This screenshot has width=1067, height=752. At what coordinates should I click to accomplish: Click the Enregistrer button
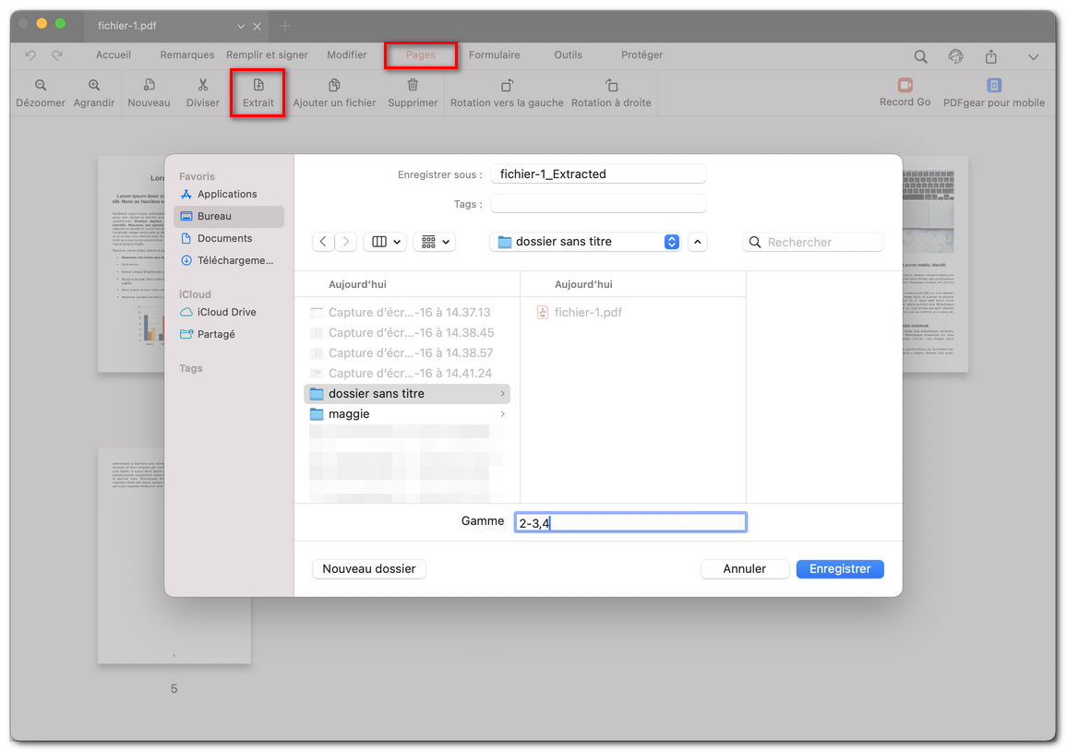click(x=839, y=568)
